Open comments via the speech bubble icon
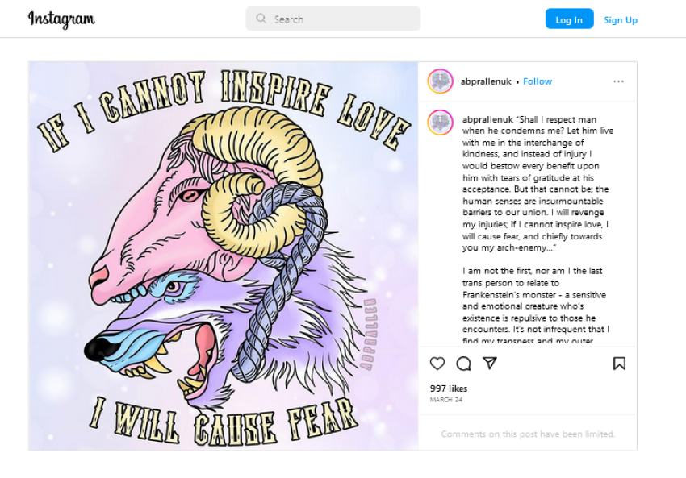Screen dimensions: 686x478 coord(463,364)
